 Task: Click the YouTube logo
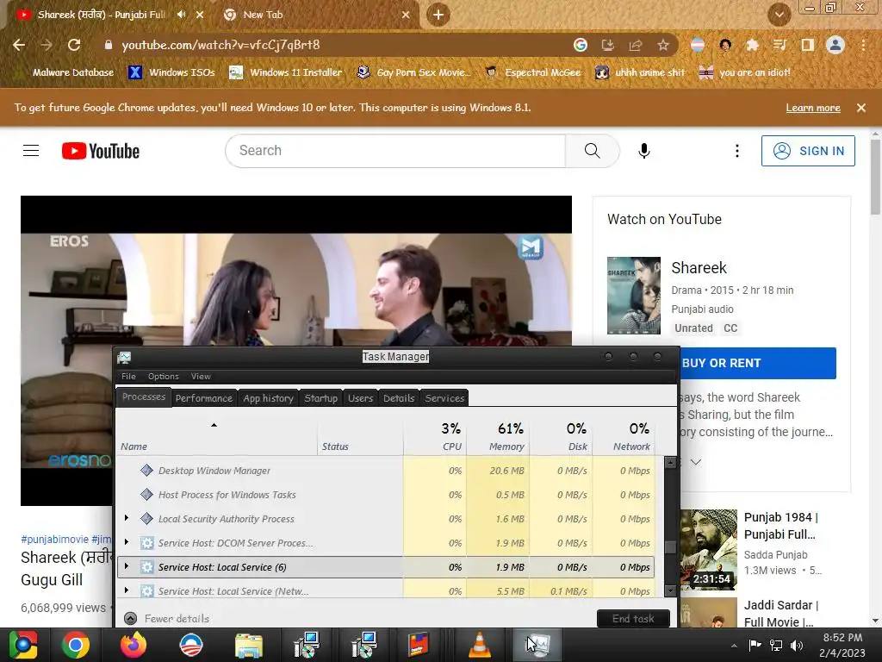[101, 151]
